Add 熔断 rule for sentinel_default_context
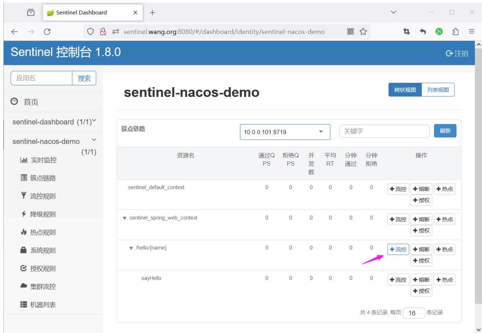The image size is (482, 333). tap(421, 189)
